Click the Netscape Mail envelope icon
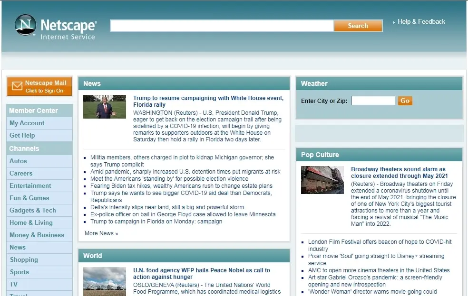468x296 pixels. click(x=17, y=86)
